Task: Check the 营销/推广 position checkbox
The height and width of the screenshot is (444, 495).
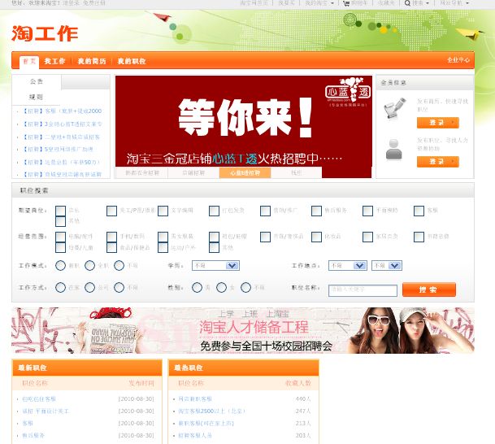Action: (x=265, y=211)
